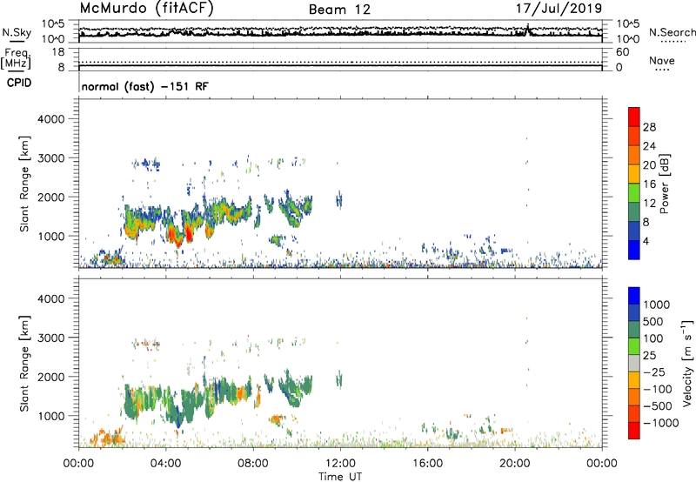Click the Velocity [m s⁻¹] colorbar title
The image size is (696, 482).
tap(688, 363)
